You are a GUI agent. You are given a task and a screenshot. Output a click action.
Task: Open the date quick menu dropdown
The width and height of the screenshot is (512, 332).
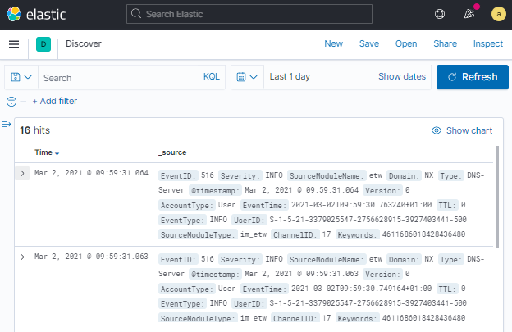click(247, 77)
